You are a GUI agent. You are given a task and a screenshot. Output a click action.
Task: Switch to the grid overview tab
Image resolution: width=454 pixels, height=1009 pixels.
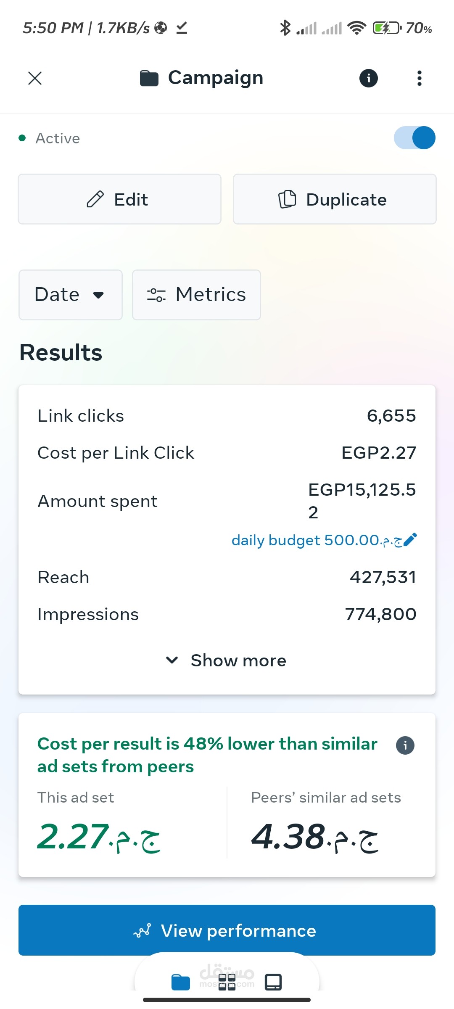(x=227, y=983)
